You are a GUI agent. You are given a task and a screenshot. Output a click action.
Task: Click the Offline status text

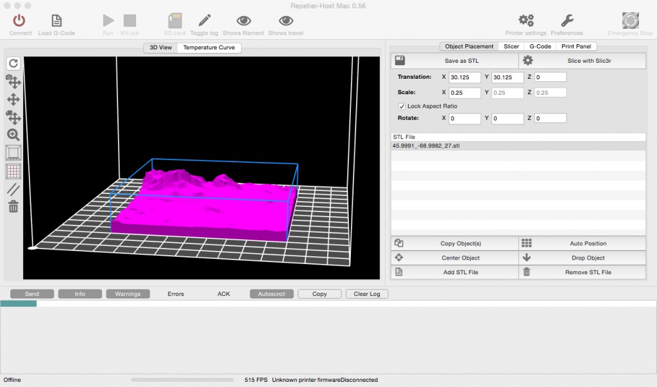(x=12, y=380)
